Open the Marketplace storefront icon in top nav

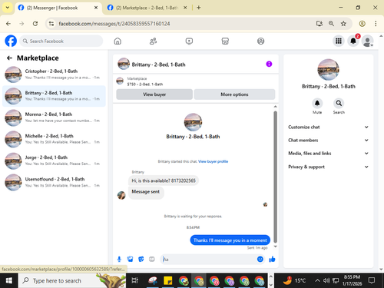(x=225, y=41)
